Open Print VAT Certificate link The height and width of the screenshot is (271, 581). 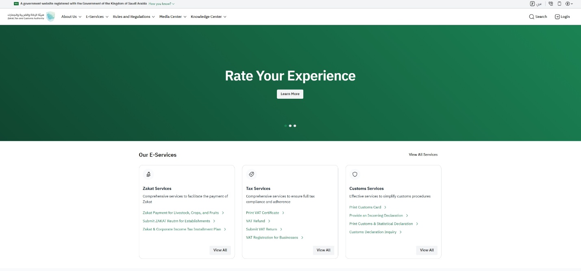click(x=265, y=213)
